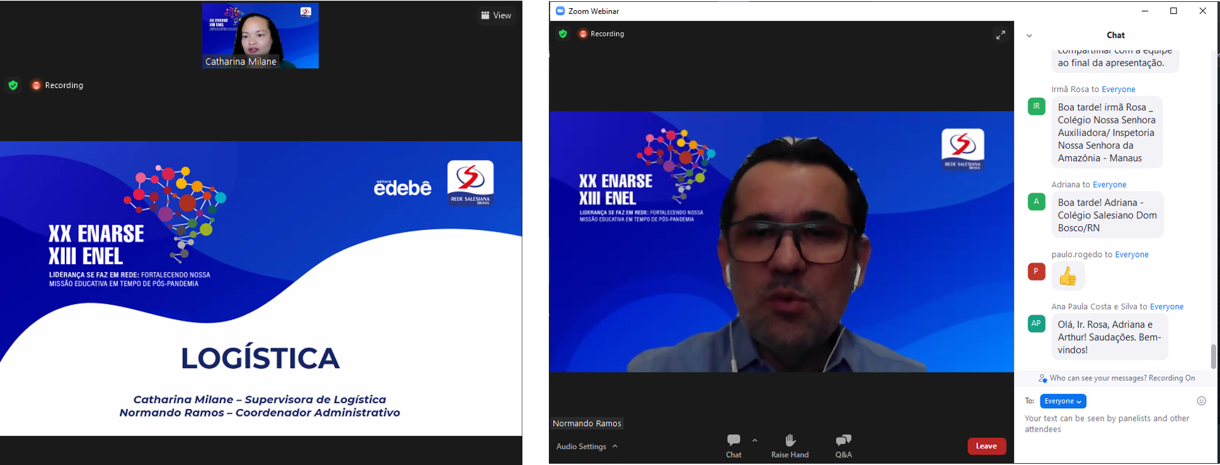
Task: Click the Rede Salesiana logo on the slide
Action: pyautogui.click(x=470, y=183)
